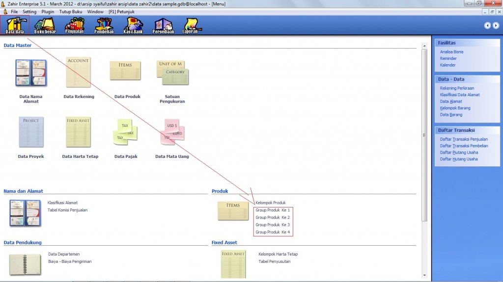Open the Persediaan inventory toolbar icon
The image size is (503, 282).
[164, 25]
